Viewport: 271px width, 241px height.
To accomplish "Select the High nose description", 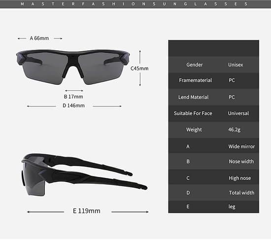I will 240,178.
